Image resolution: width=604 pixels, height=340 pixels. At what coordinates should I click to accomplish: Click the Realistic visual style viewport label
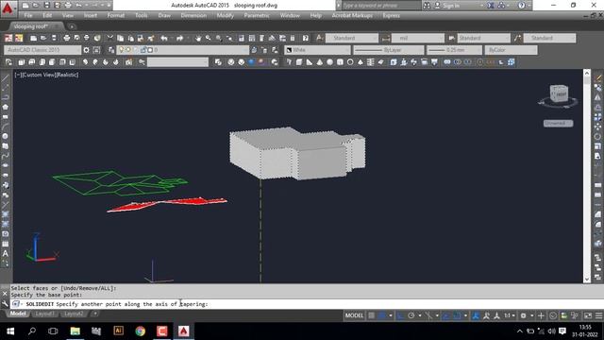67,75
